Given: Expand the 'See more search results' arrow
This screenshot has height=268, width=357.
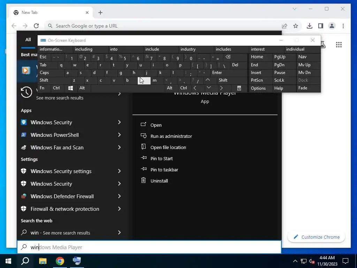Looking at the screenshot, I should coord(119,94).
